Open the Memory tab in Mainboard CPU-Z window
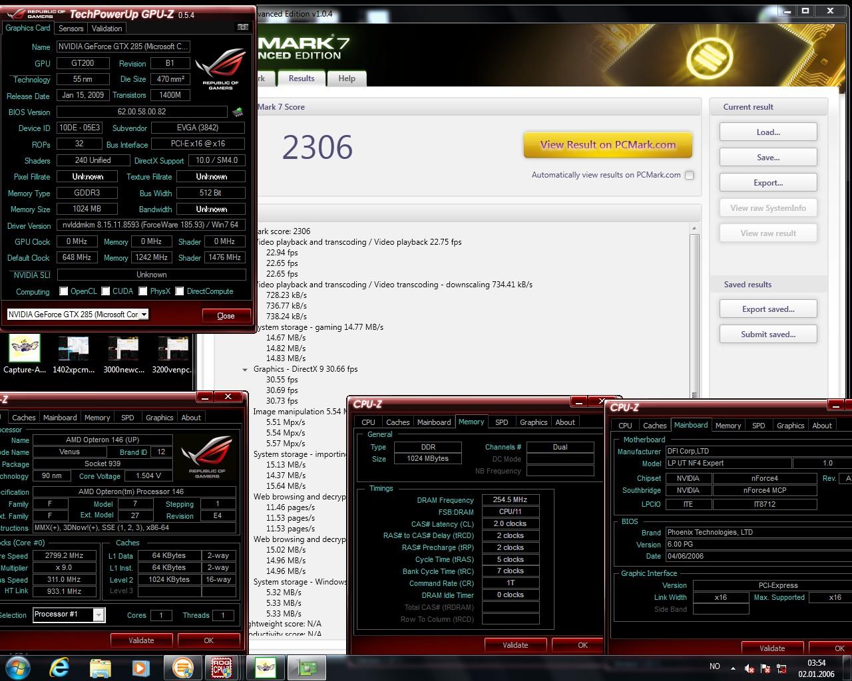This screenshot has height=681, width=852. point(728,426)
